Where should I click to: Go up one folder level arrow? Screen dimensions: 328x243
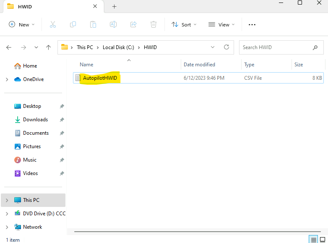tap(48, 47)
